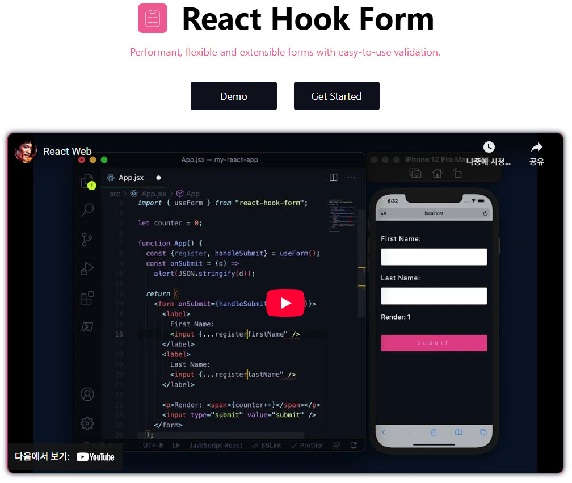Click the React Hook Form clipboard logo
This screenshot has height=483, width=572.
153,18
